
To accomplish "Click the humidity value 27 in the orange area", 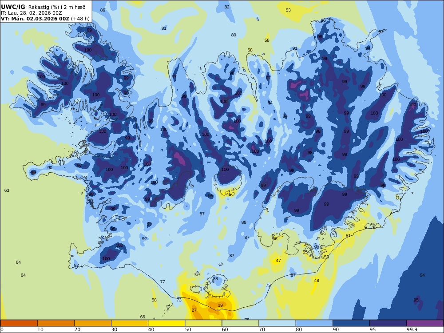I will (194, 310).
